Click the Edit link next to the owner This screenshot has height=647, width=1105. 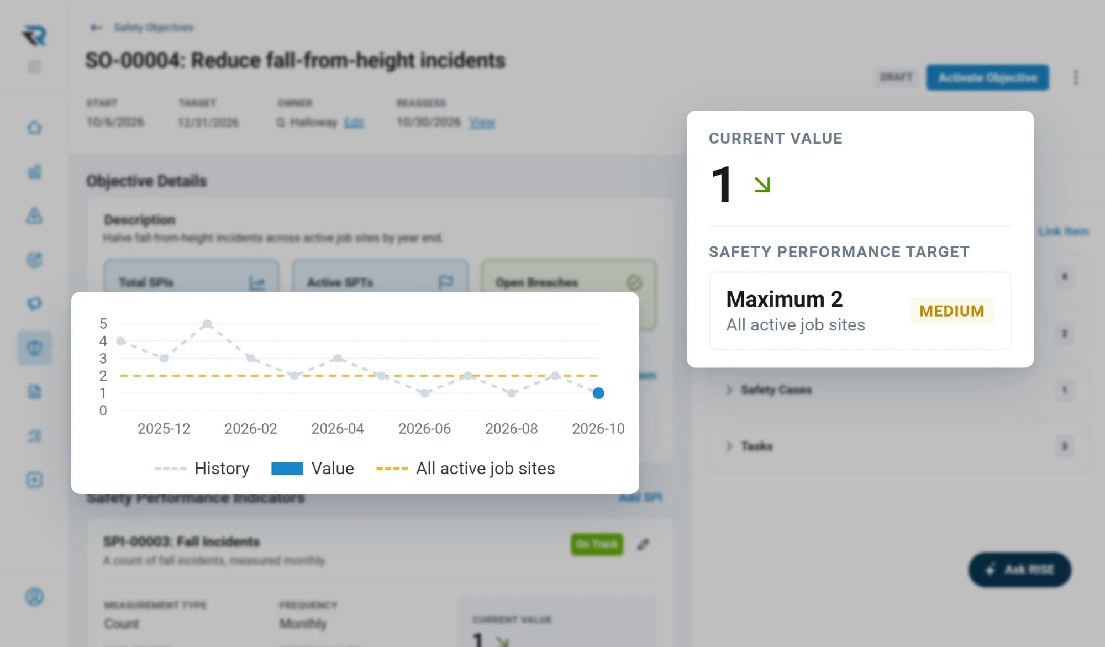click(x=354, y=122)
